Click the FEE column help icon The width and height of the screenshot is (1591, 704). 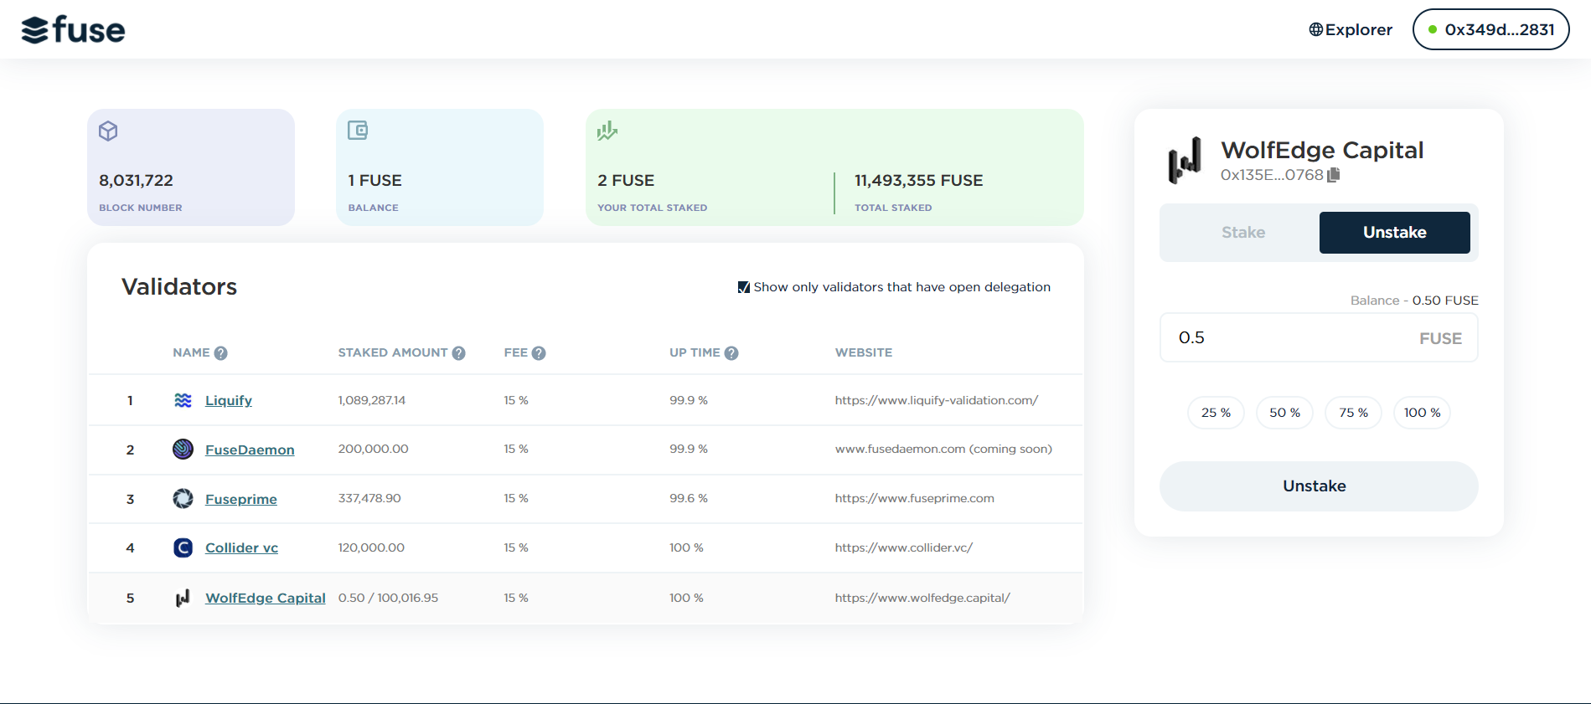click(x=539, y=353)
